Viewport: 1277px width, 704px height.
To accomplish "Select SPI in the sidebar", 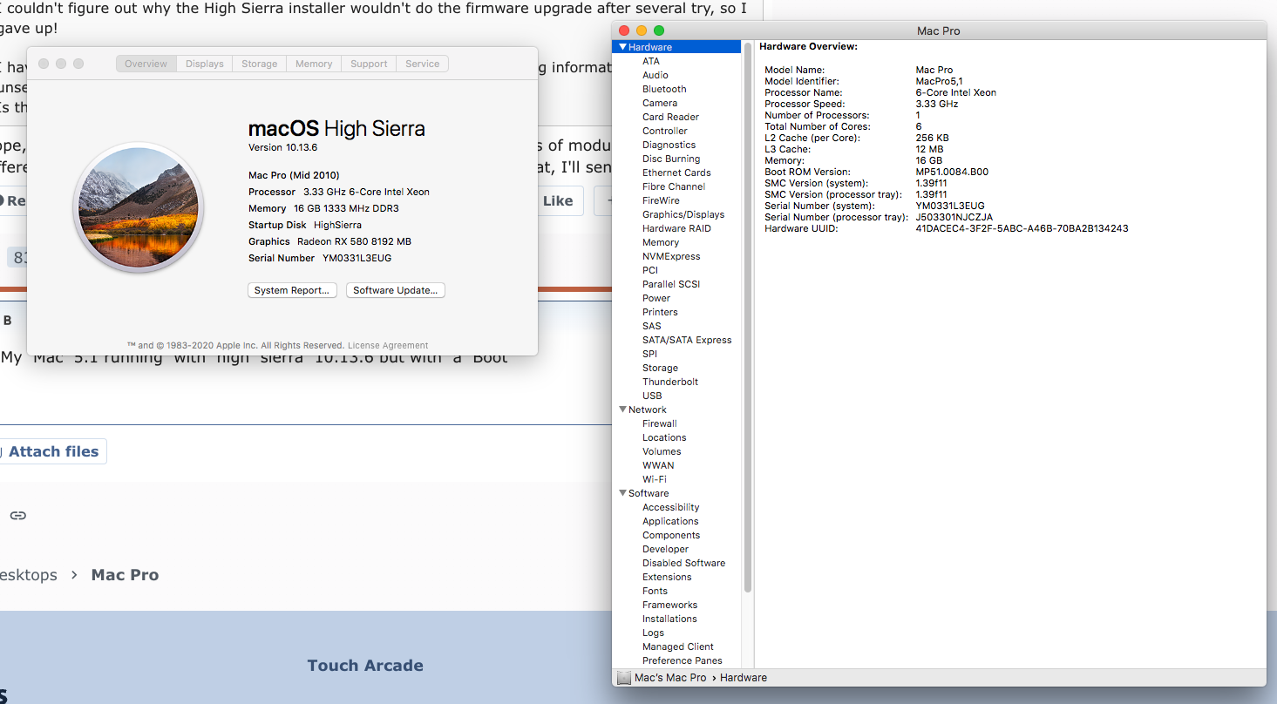I will click(650, 354).
